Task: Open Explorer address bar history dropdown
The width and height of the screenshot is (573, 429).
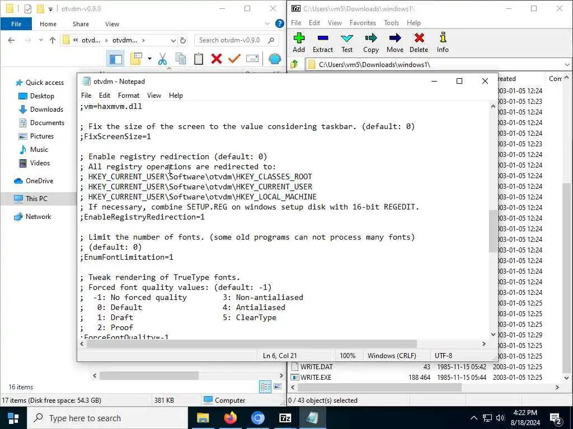Action: pos(173,40)
